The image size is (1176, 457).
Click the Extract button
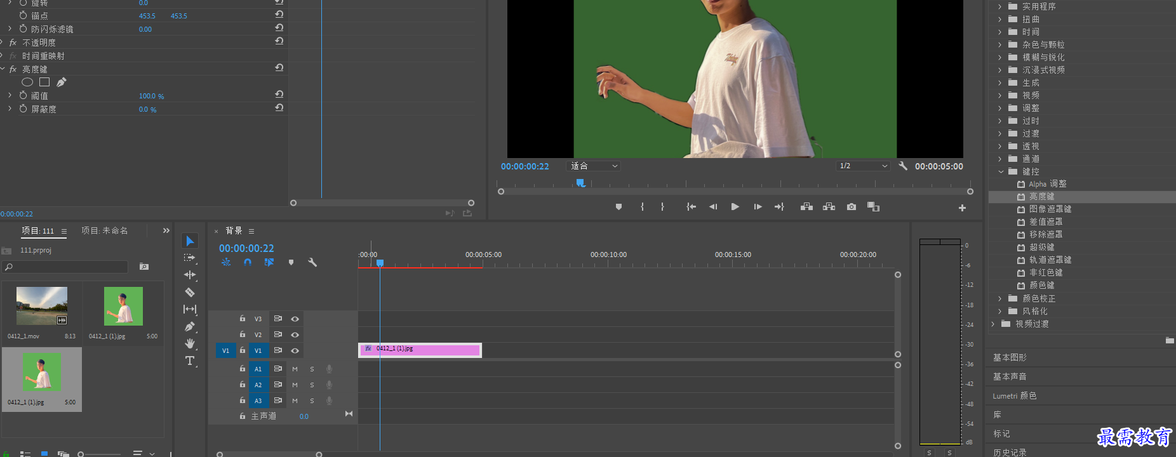tap(829, 207)
